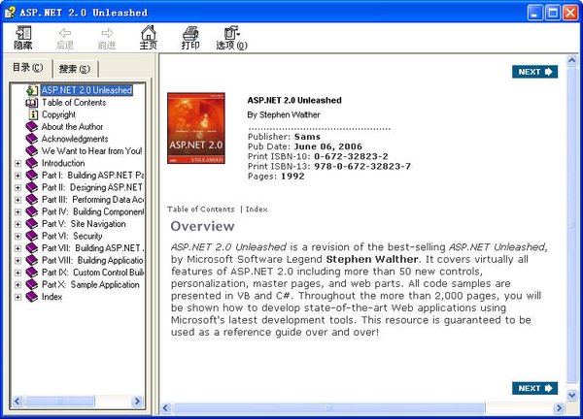Click the Index purple book icon

pyautogui.click(x=32, y=297)
